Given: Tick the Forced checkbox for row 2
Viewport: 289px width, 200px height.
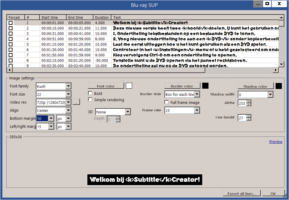Looking at the screenshot, I should 11,28.
